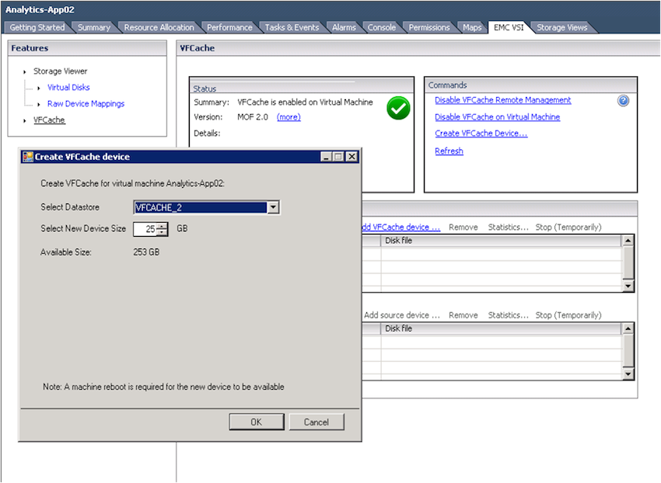Click the 253 GB available size value

146,252
